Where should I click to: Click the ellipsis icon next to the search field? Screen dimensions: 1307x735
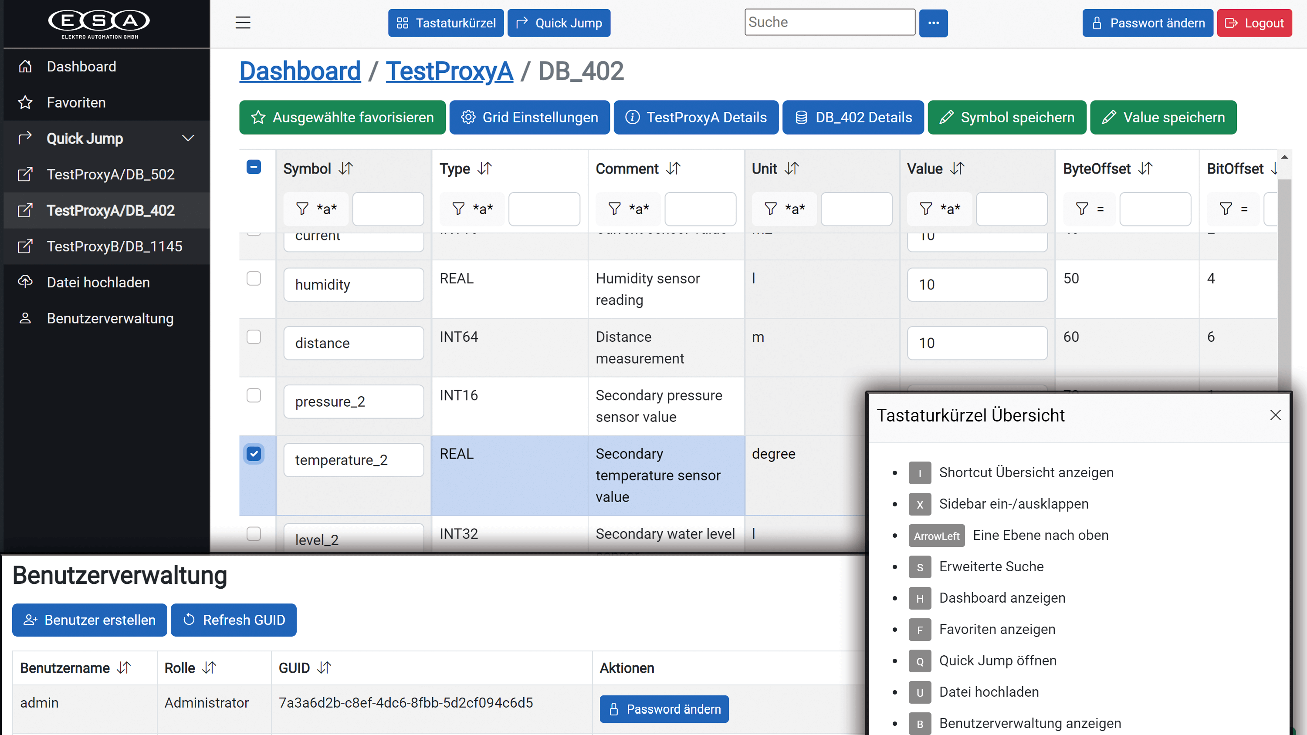coord(933,23)
